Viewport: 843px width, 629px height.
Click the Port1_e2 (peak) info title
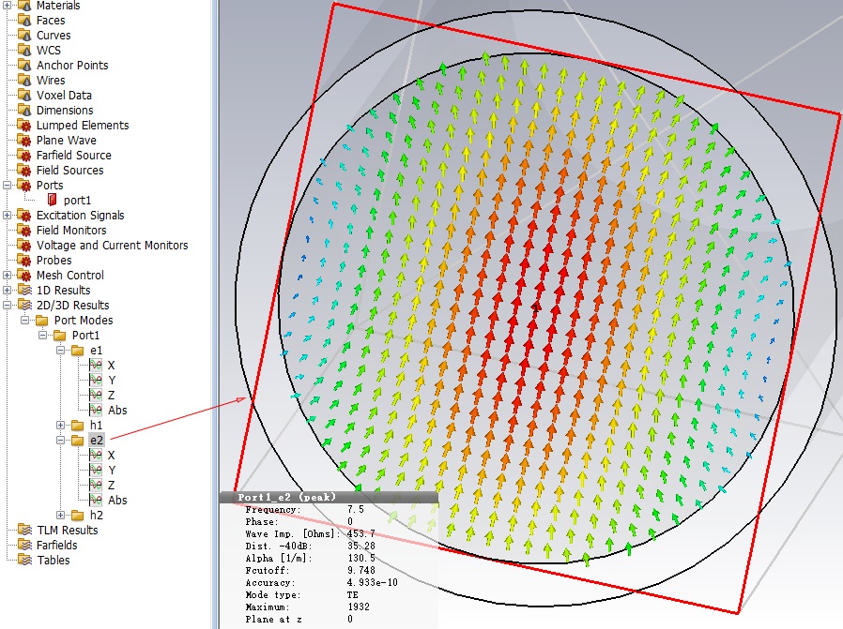[x=286, y=498]
